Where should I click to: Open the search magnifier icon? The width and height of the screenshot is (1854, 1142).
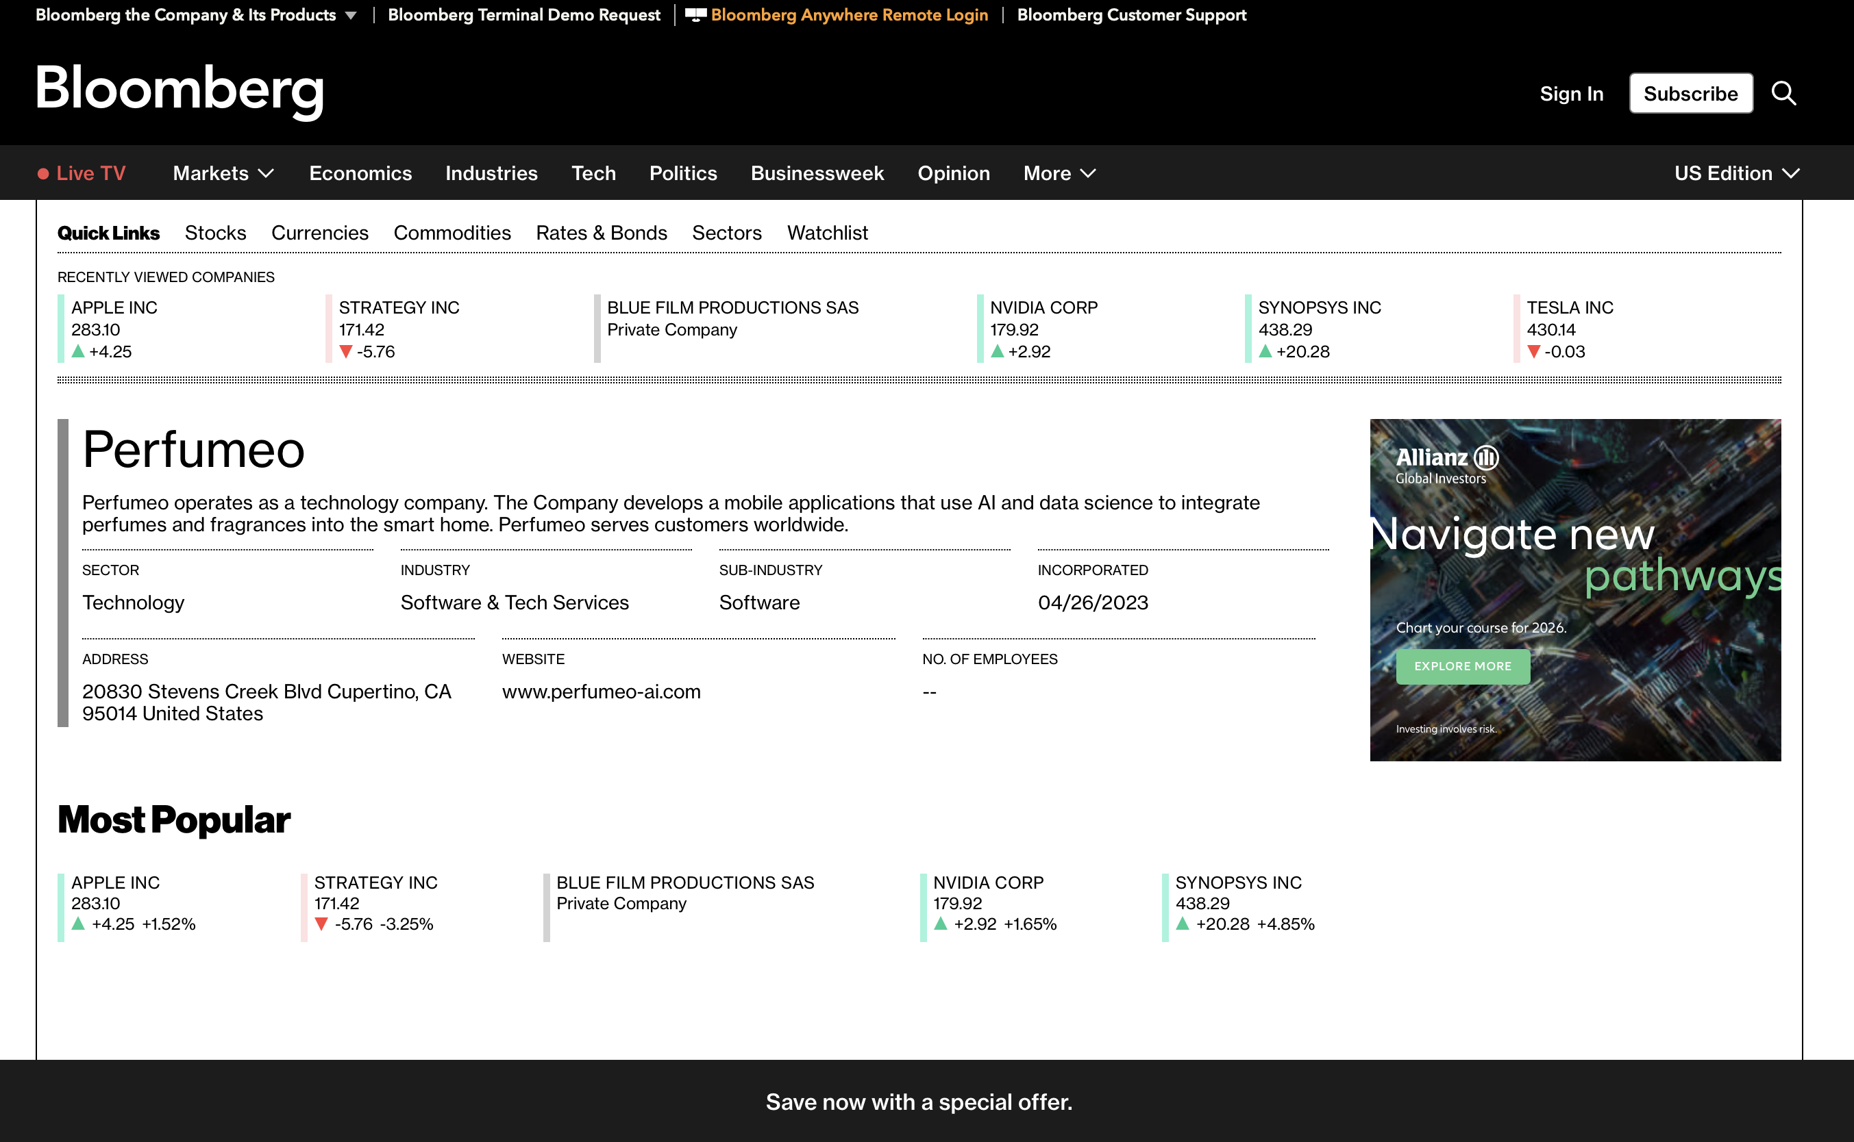1785,93
